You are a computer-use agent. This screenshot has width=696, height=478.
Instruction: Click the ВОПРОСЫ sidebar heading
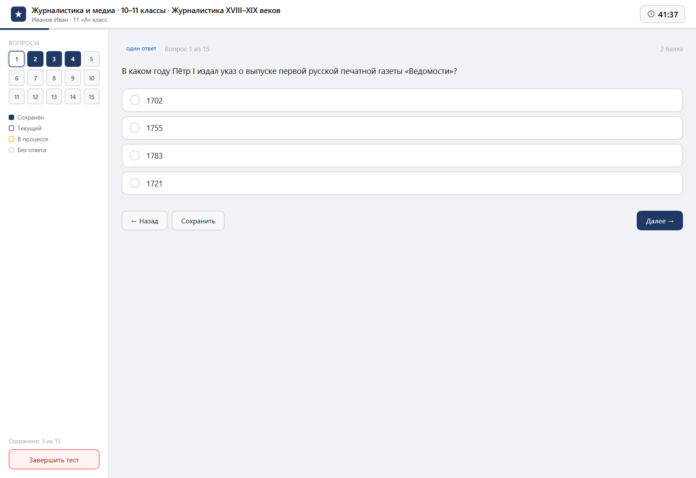coord(24,43)
